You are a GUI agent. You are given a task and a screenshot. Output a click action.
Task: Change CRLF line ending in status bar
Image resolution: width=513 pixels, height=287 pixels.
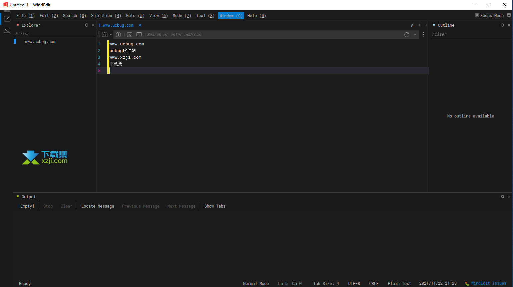coord(374,284)
